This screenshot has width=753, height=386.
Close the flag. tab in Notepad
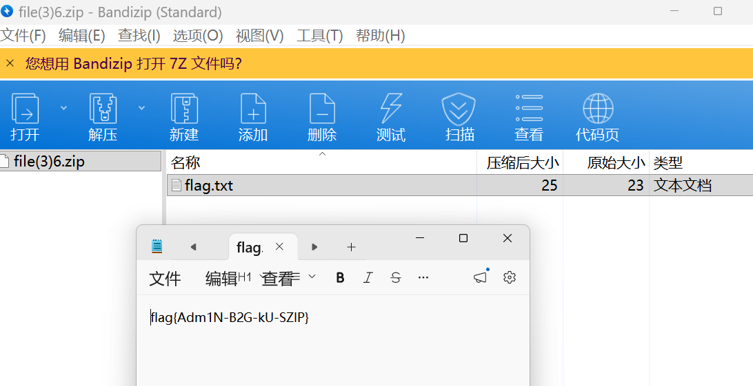tap(279, 246)
